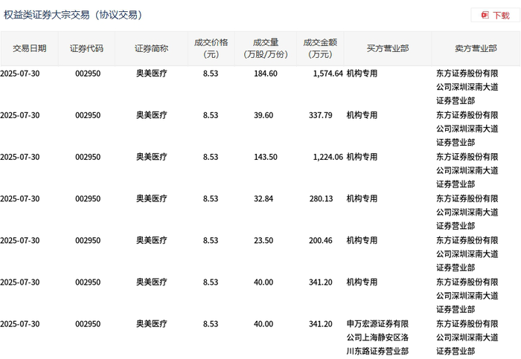
Task: Select the 成交金额 value 1,574.64
Action: point(328,74)
